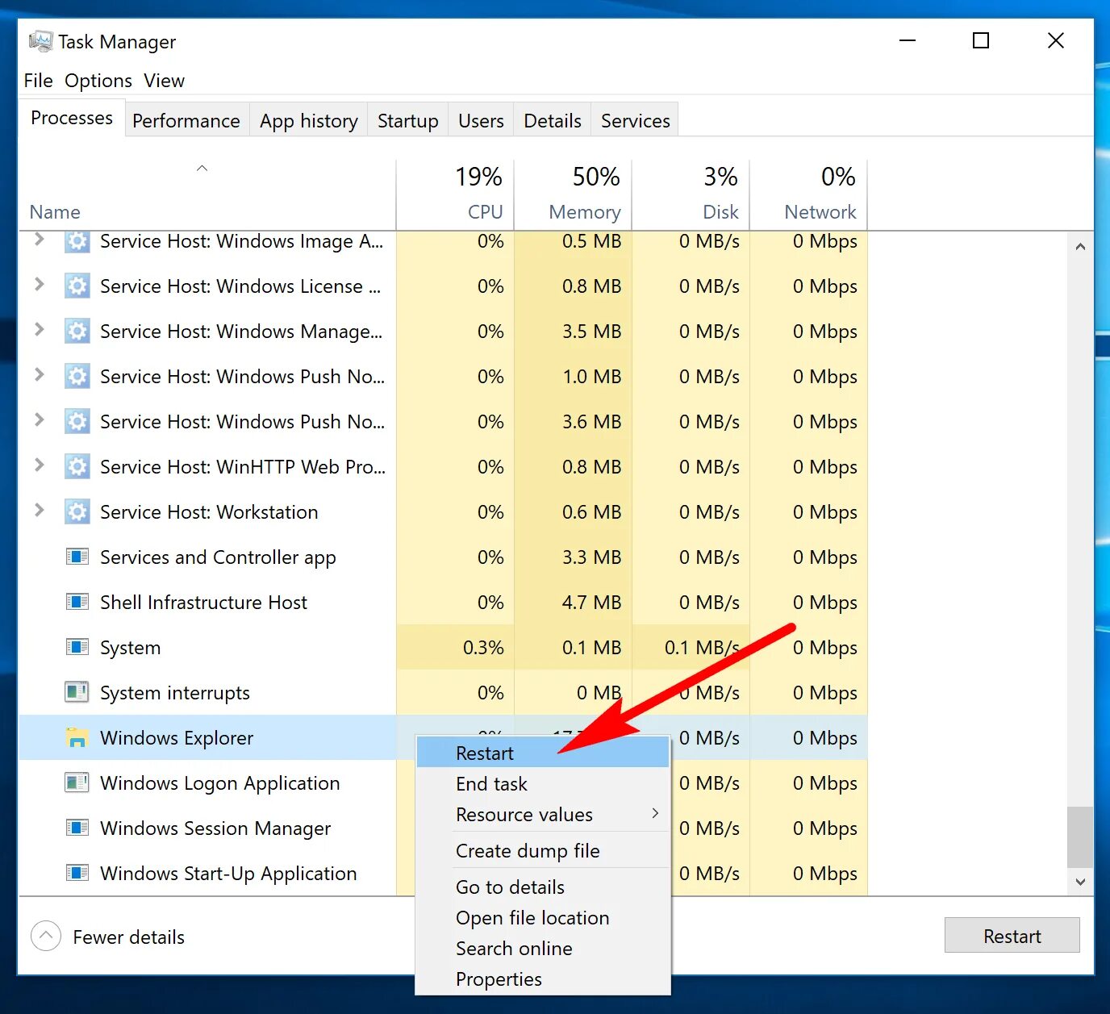Click gear icon of Service Host: WinHTTP Web Pro...

pyautogui.click(x=77, y=466)
